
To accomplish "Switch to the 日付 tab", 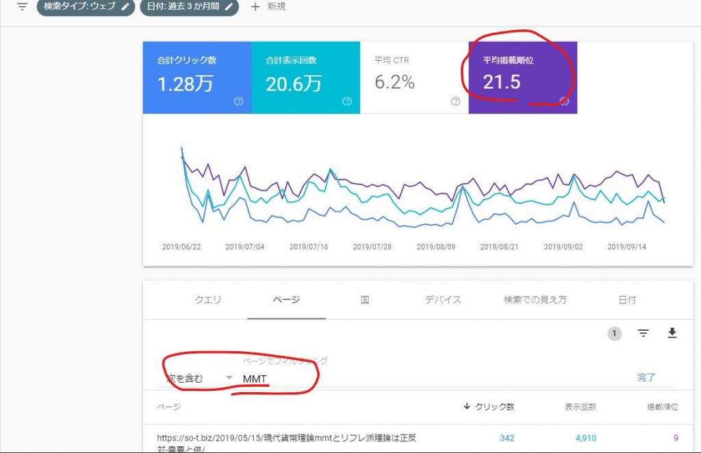I will coord(627,300).
